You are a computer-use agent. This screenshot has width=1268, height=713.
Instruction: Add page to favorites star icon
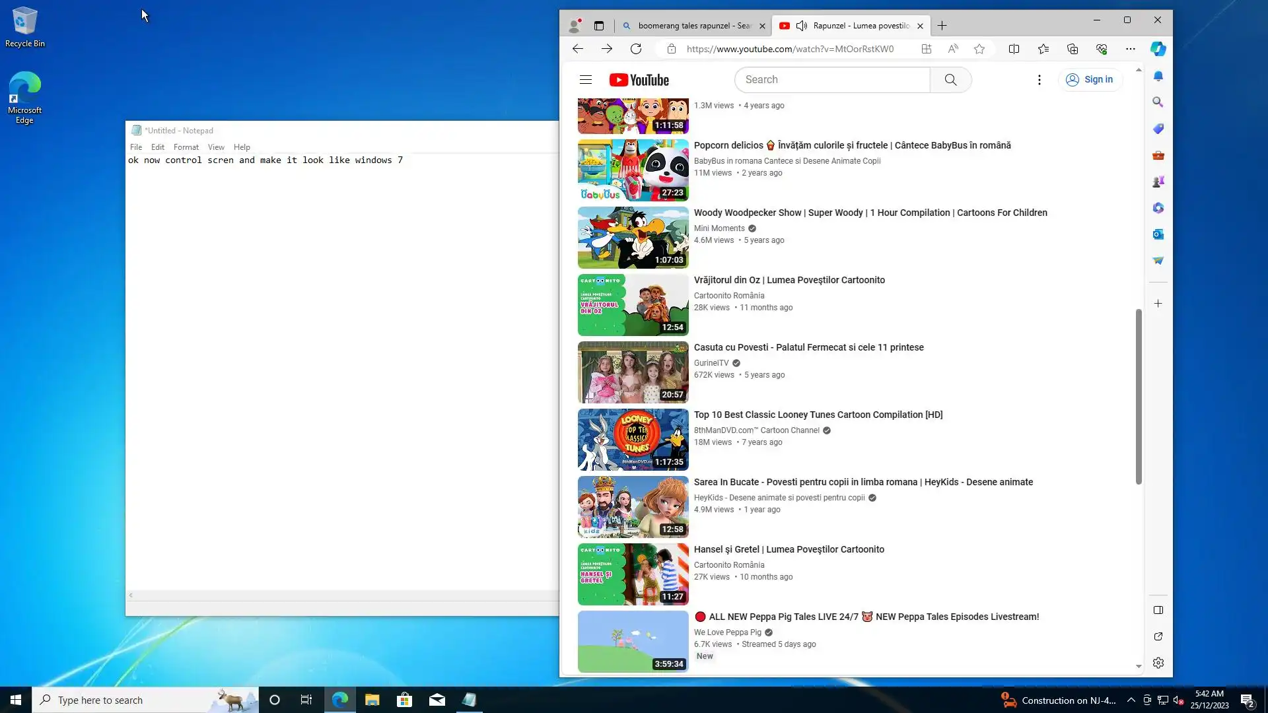(979, 49)
